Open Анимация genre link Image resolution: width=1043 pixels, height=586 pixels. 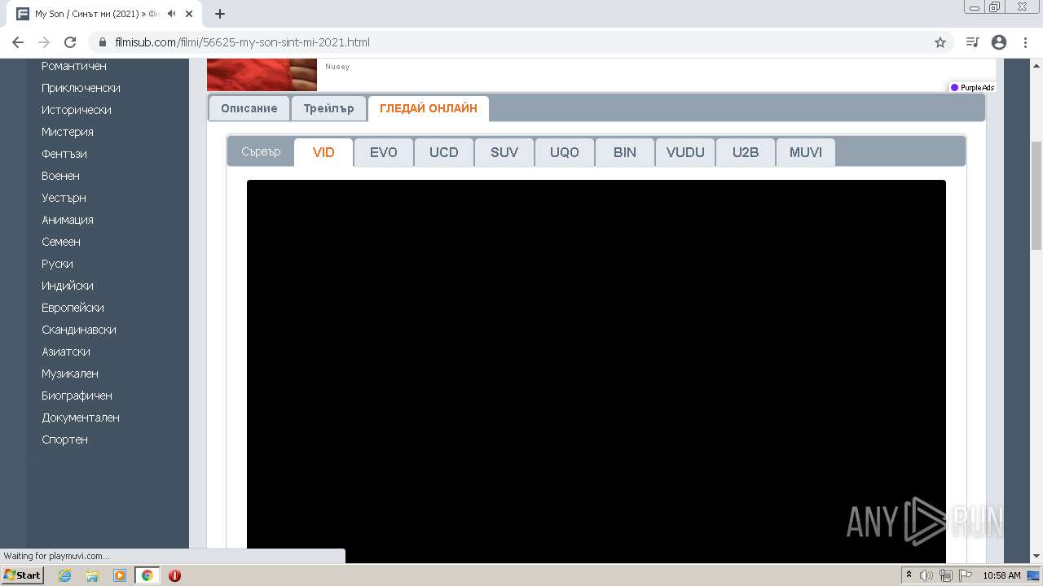pos(68,220)
